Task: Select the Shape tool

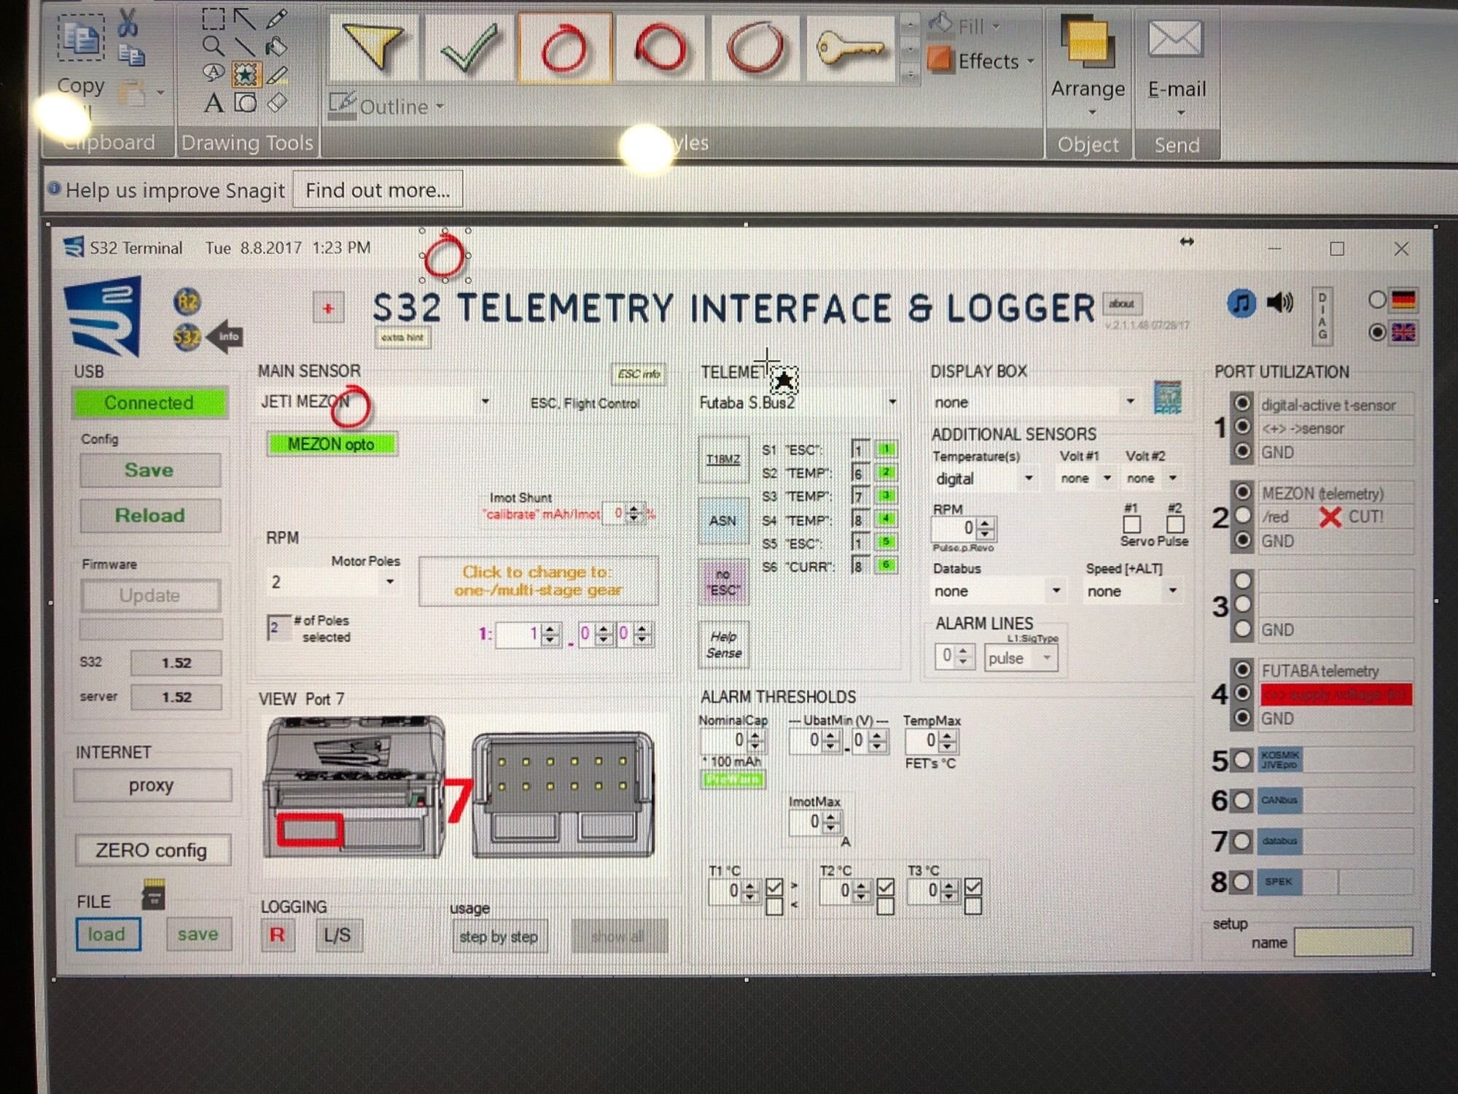Action: [245, 103]
